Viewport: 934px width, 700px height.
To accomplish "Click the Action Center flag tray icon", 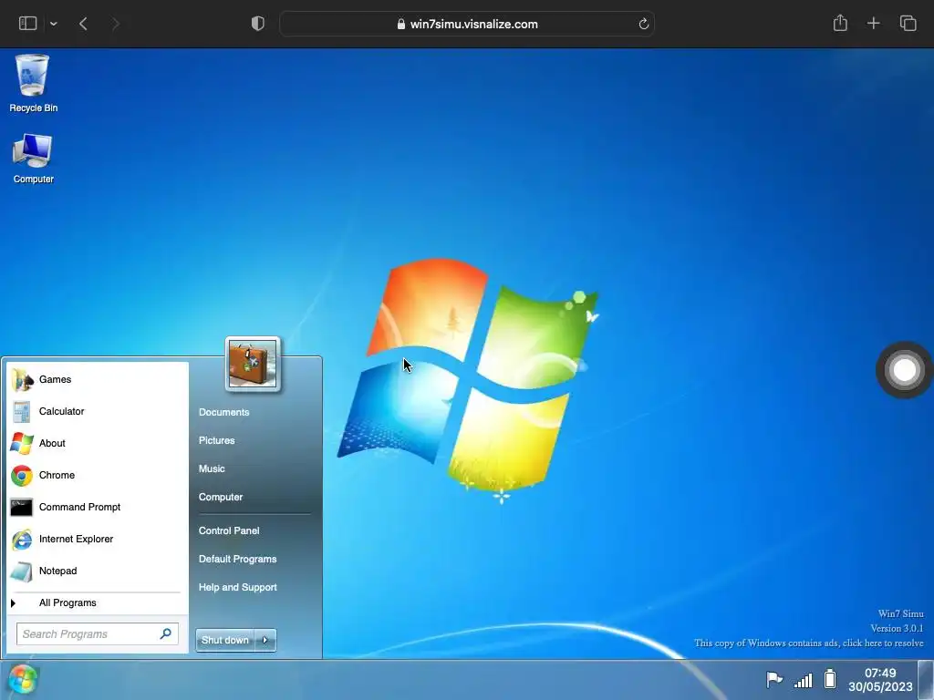I will 773,679.
